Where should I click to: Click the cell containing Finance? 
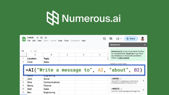pos(51,86)
